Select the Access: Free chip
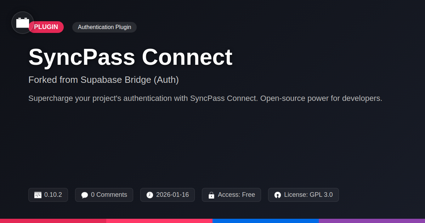The image size is (425, 223). pos(232,195)
